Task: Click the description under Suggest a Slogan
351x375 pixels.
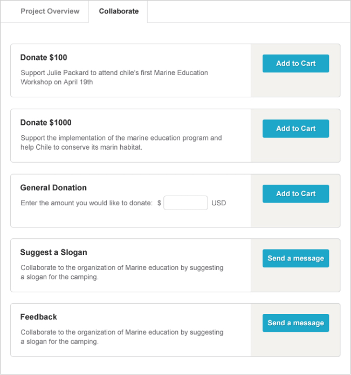Action: 121,272
